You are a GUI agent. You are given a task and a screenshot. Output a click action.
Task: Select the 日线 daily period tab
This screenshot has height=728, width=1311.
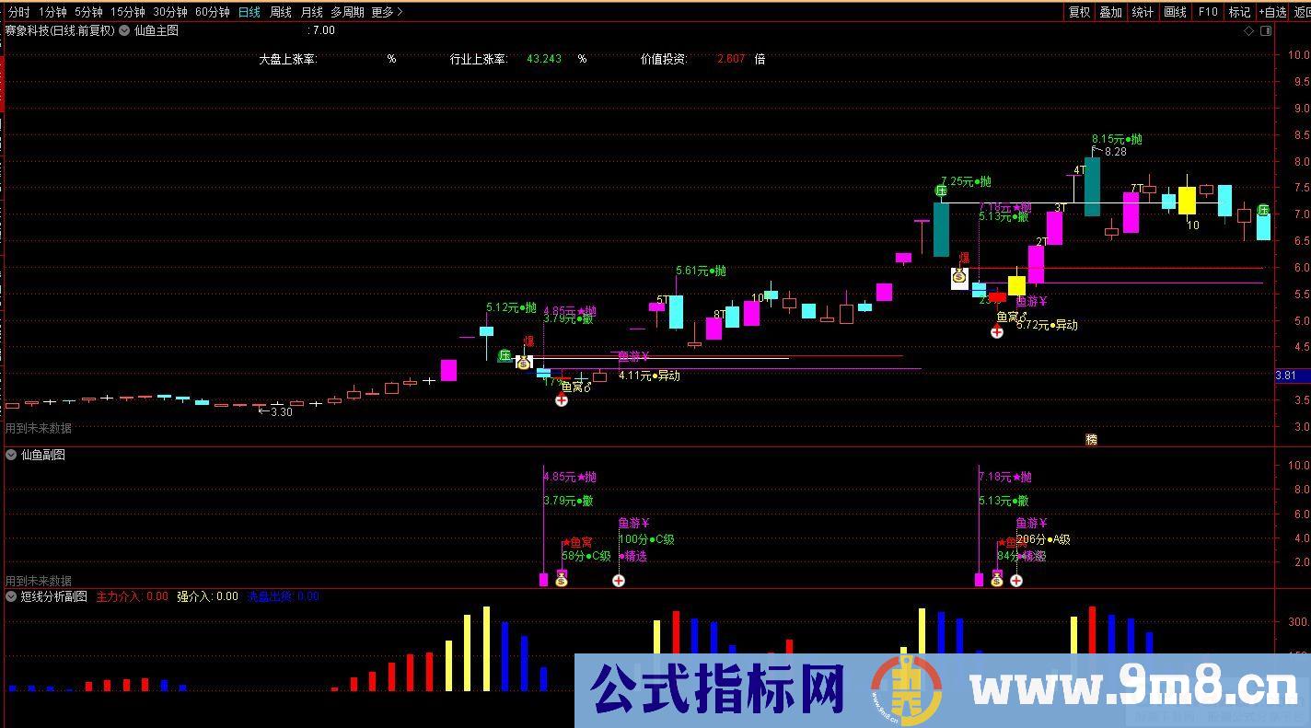[x=249, y=12]
